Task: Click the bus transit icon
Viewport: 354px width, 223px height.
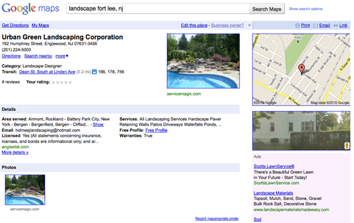Action: 94,72
